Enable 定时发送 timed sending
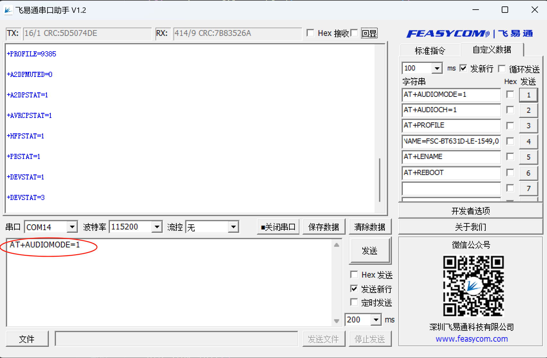The height and width of the screenshot is (358, 547). (x=354, y=302)
